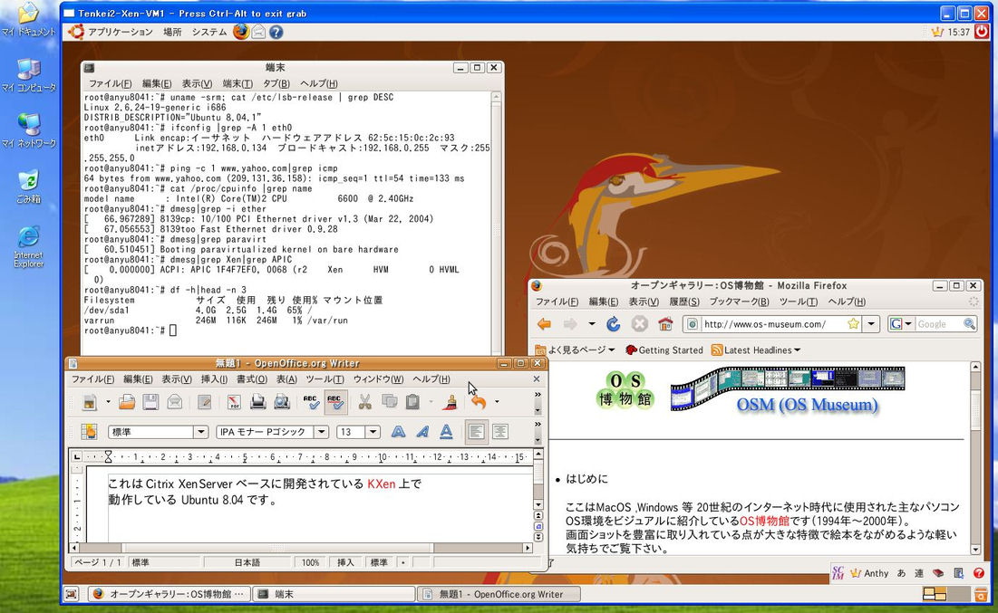Open the Undo history dropdown arrow
998x613 pixels.
497,402
